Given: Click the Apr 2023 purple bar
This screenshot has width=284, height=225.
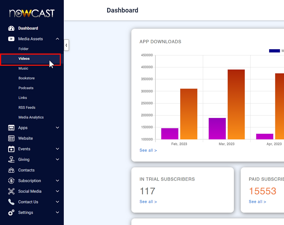Looking at the screenshot, I should pyautogui.click(x=265, y=137).
